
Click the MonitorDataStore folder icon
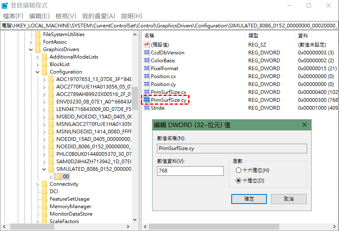(x=44, y=214)
